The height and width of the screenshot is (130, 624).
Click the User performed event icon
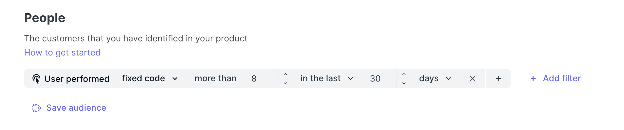click(x=36, y=79)
